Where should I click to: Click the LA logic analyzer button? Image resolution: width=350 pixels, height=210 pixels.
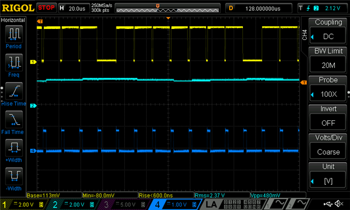coord(211,204)
